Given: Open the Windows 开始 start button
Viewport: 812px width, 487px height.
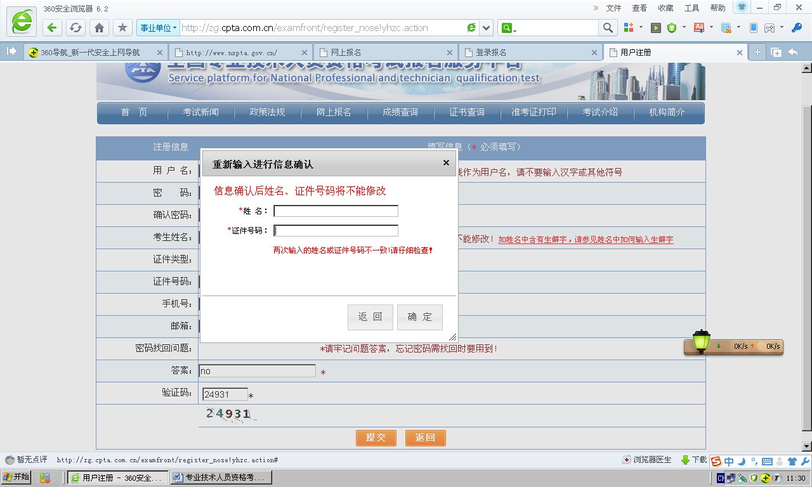Looking at the screenshot, I should pos(16,477).
